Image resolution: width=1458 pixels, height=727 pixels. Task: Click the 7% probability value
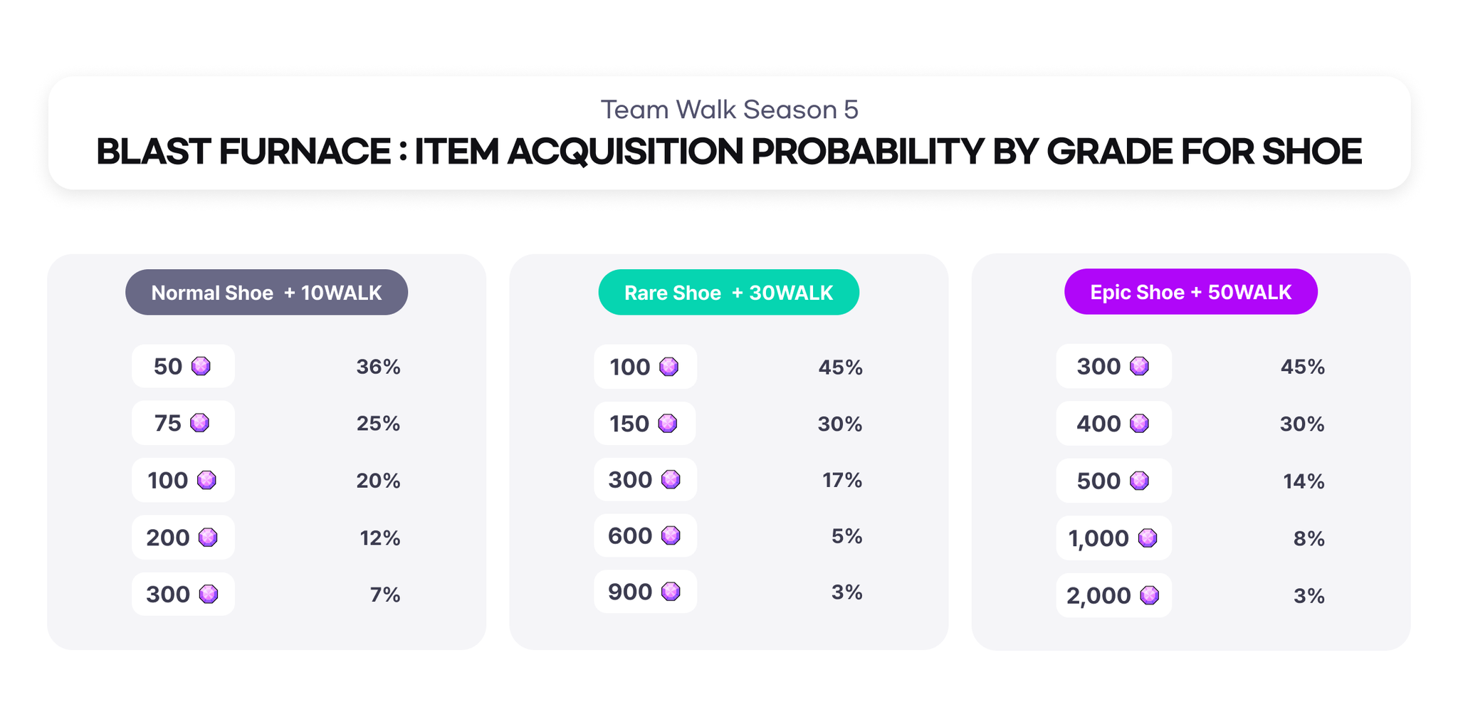(x=385, y=595)
